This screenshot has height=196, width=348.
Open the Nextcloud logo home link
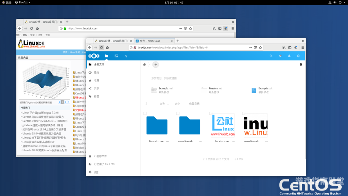coord(94,56)
